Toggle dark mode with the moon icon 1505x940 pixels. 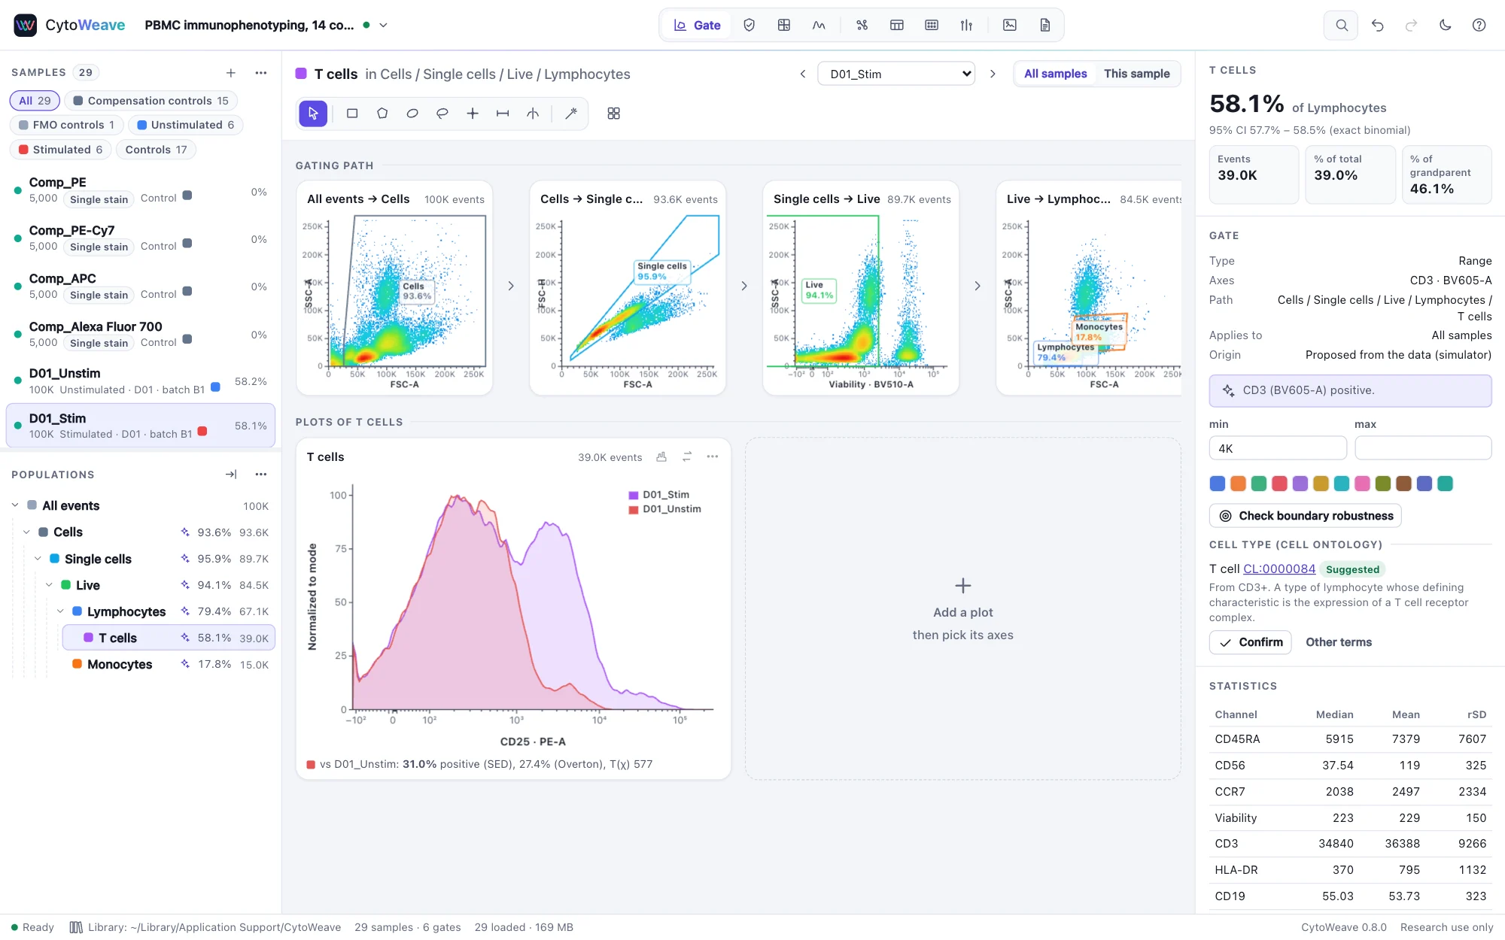(1445, 25)
